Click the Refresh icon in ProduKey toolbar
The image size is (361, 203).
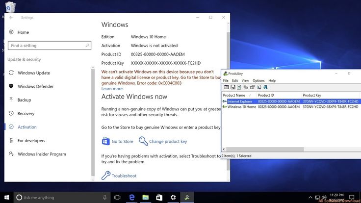pos(239,87)
